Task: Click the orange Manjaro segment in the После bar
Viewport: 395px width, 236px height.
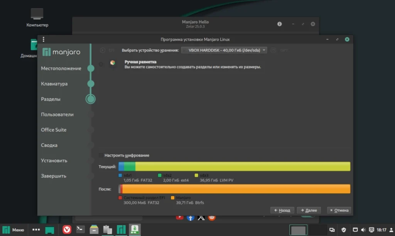Action: (236, 189)
